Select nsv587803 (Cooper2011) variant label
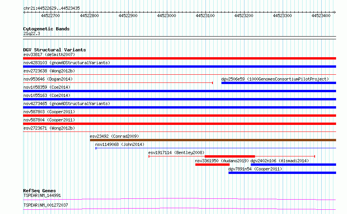The image size is (347, 214). point(49,112)
